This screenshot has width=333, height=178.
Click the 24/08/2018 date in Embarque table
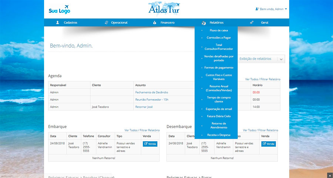point(57,143)
